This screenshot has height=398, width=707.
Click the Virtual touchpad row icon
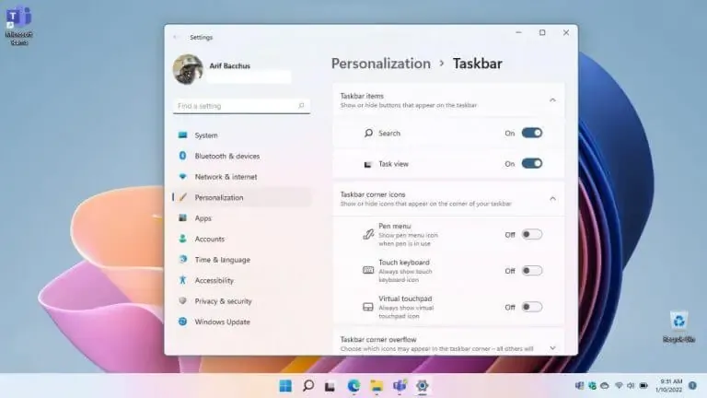click(368, 307)
